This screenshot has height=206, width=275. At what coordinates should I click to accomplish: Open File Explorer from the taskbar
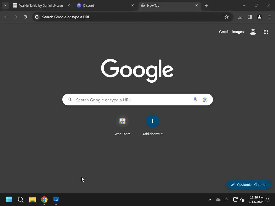point(32,200)
